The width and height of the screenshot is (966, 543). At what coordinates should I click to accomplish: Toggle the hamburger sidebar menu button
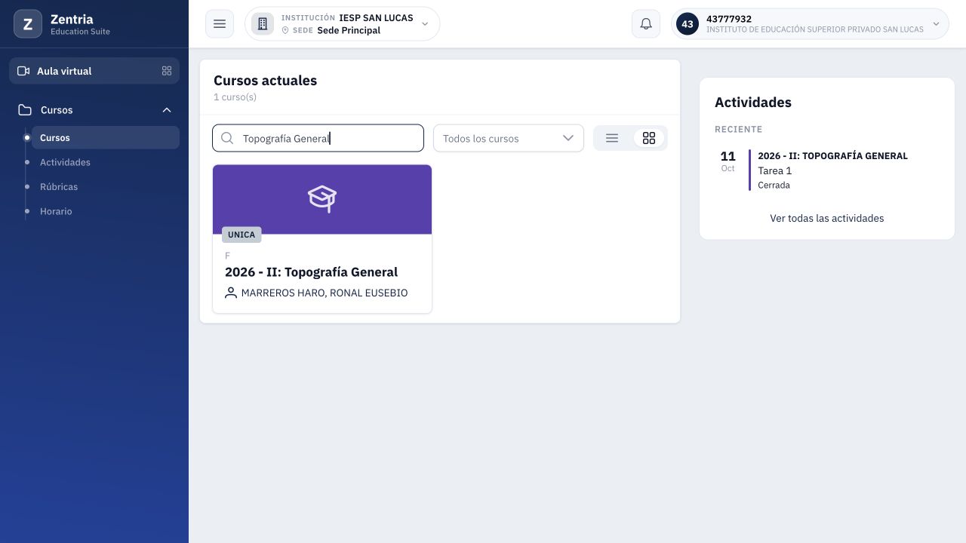click(x=220, y=24)
